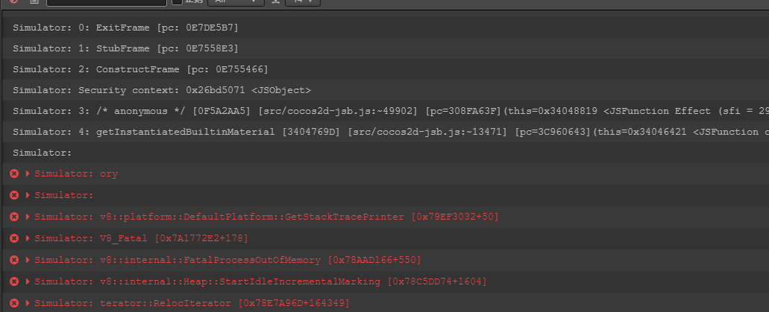The image size is (769, 312).
Task: Expand the RelocIterator error entry
Action: (x=28, y=303)
